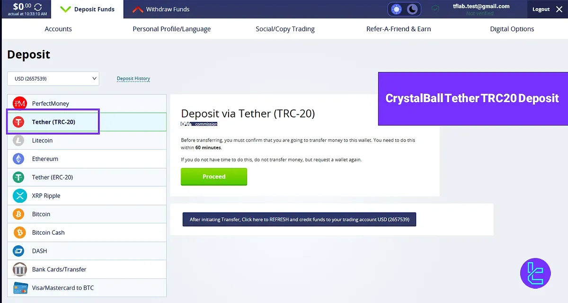
Task: Select the Litecoin currency icon
Action: pos(19,140)
